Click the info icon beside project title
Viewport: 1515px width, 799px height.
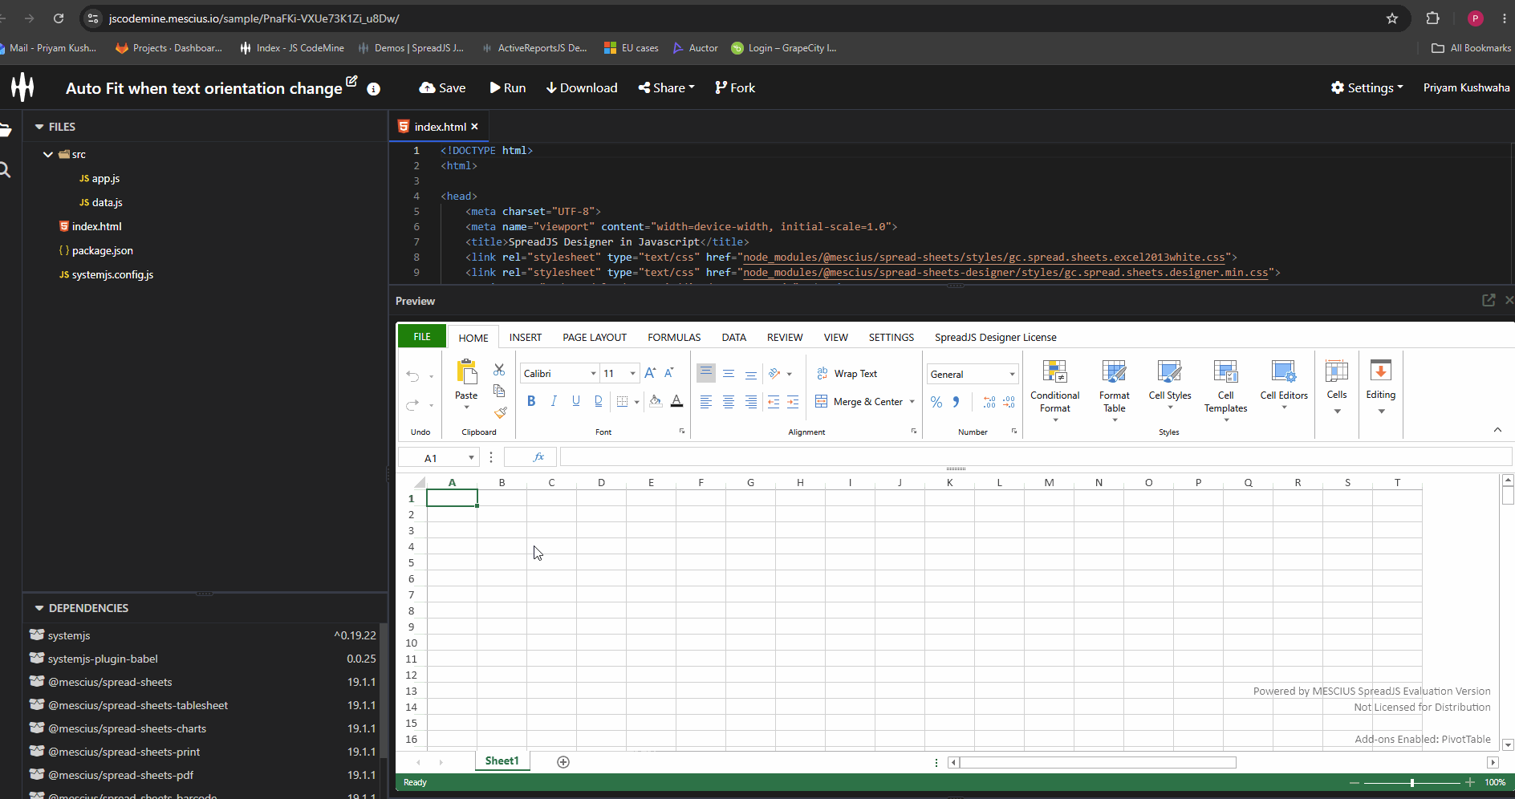coord(373,89)
